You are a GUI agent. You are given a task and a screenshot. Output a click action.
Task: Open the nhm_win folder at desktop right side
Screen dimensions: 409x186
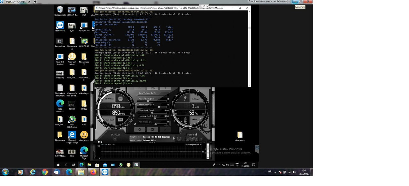240,136
